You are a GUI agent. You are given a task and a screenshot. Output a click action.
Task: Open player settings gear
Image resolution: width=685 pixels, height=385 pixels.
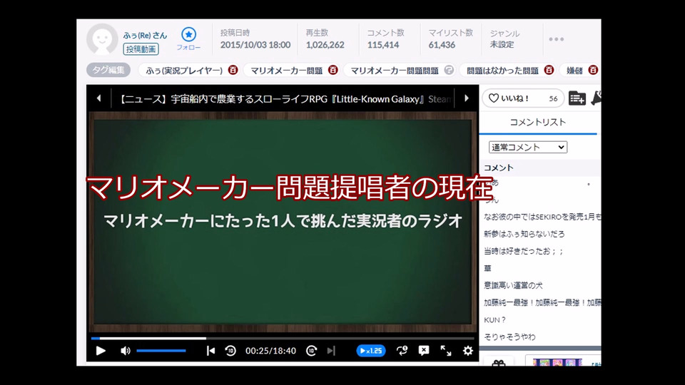[468, 351]
